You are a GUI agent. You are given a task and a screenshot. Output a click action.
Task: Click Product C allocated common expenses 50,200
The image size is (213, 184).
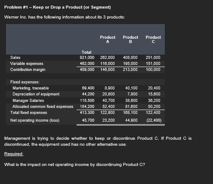(x=154, y=107)
